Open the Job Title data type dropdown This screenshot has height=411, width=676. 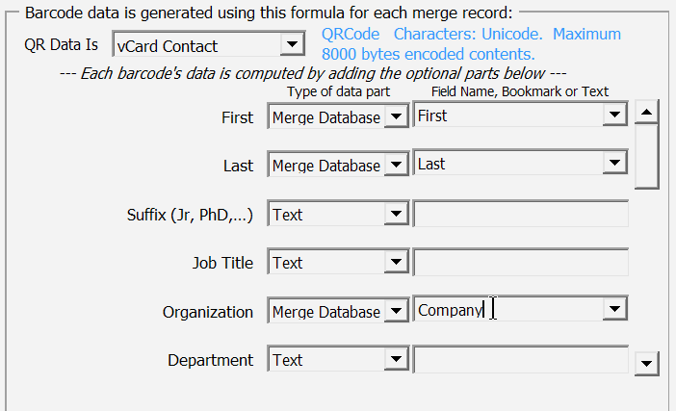click(395, 263)
